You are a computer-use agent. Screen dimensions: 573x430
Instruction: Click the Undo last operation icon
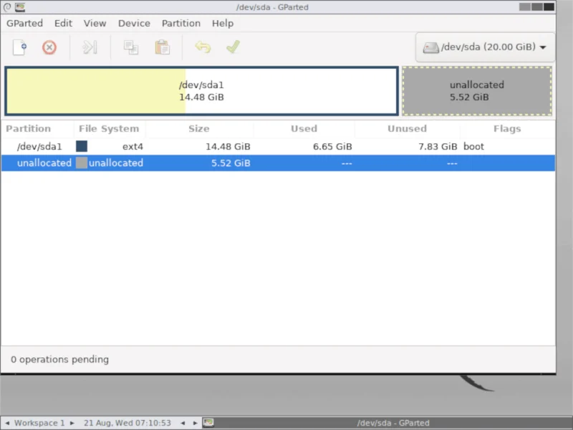pos(203,47)
